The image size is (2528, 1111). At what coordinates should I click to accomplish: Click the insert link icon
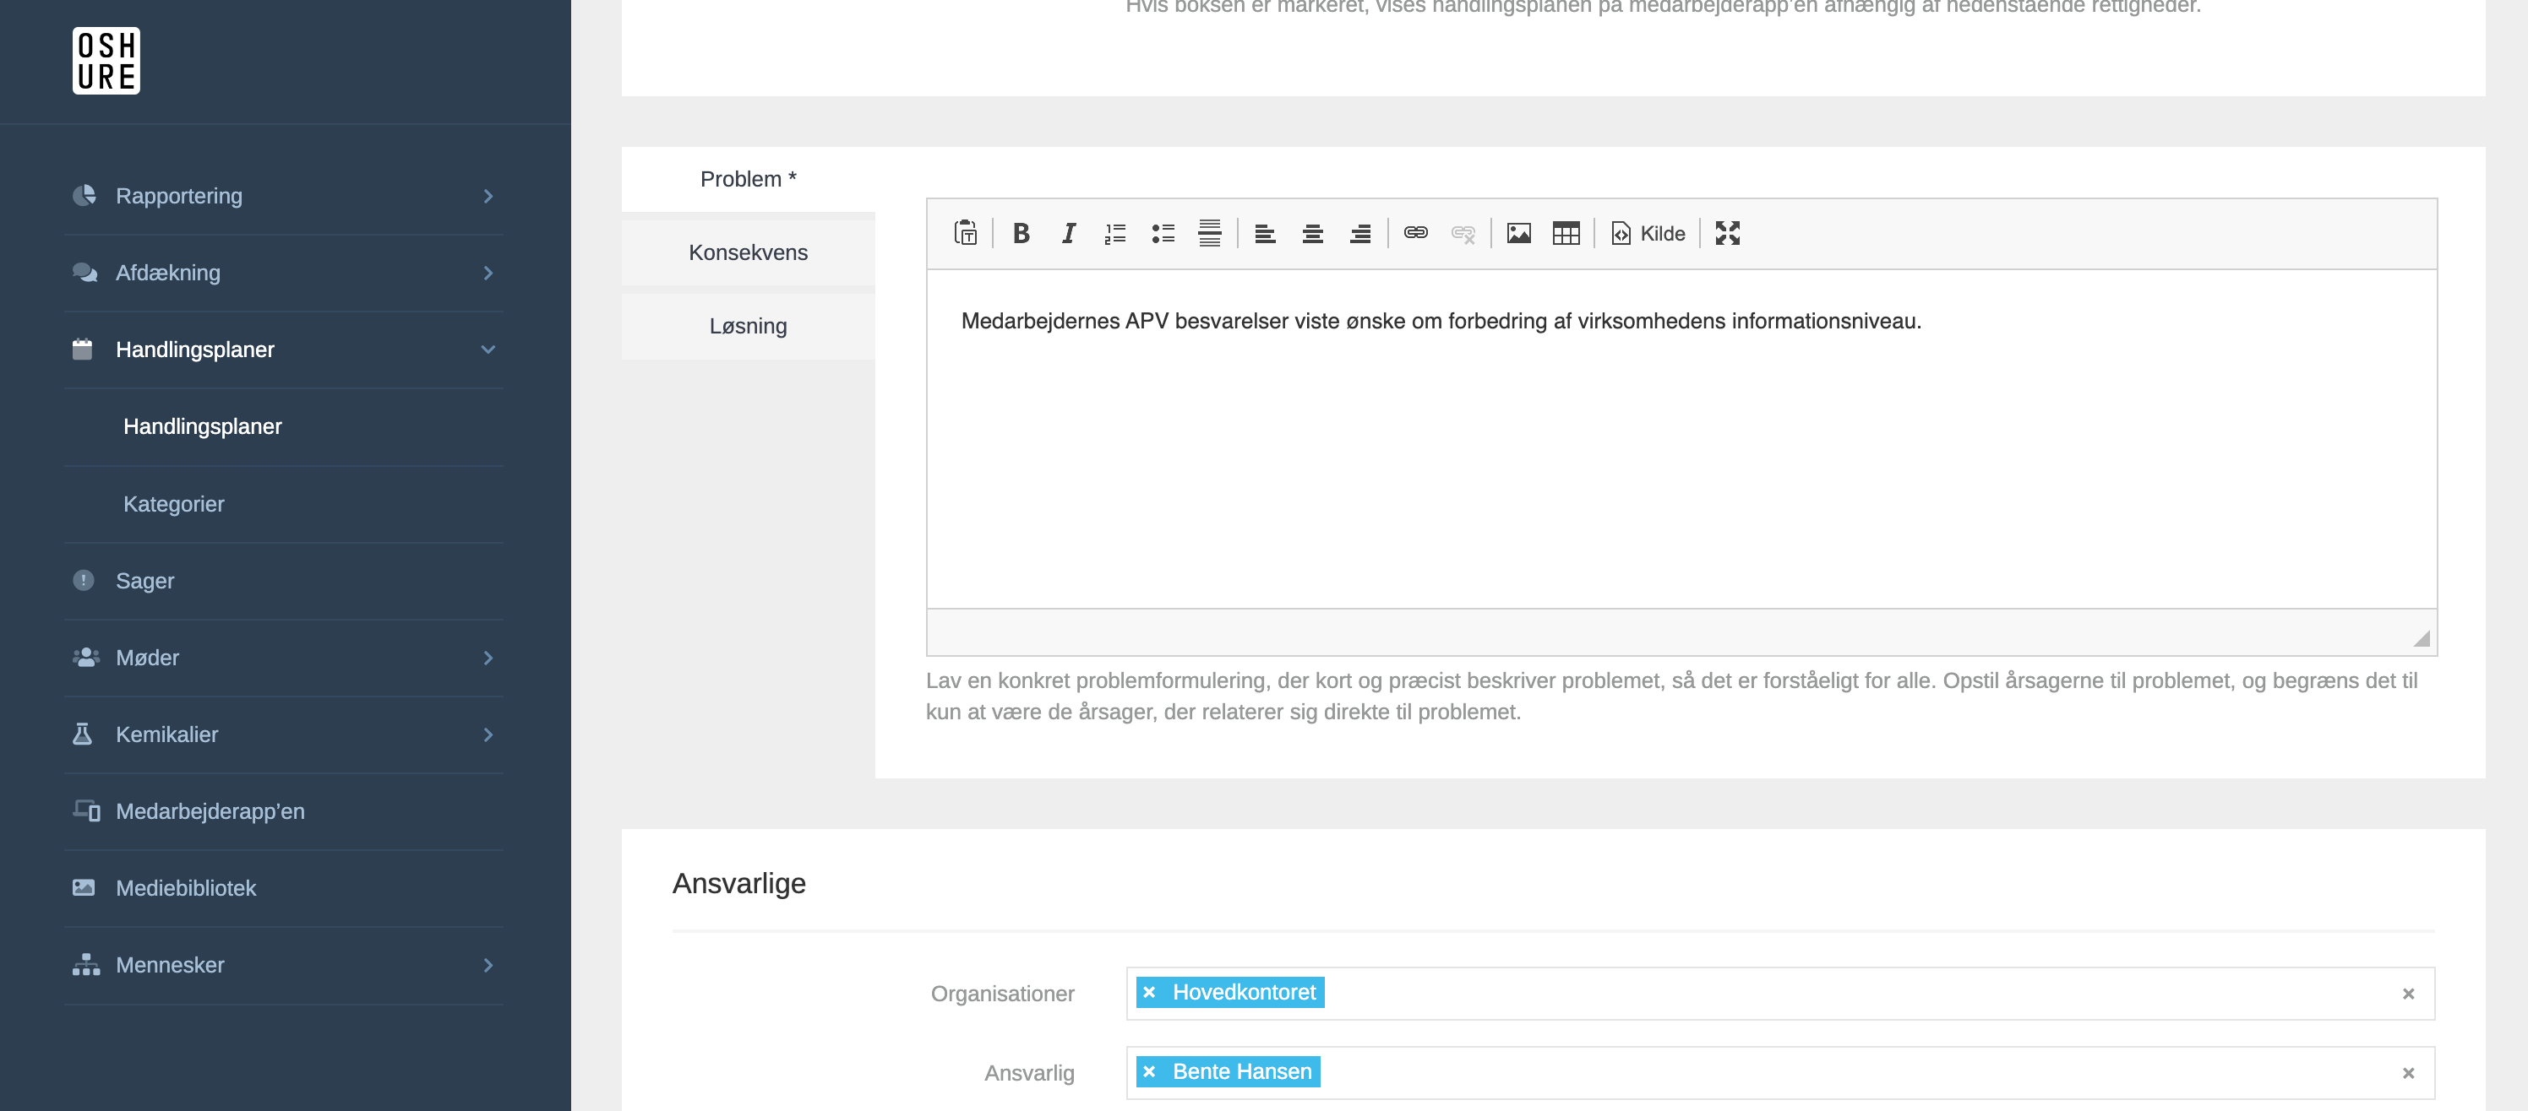(1415, 233)
